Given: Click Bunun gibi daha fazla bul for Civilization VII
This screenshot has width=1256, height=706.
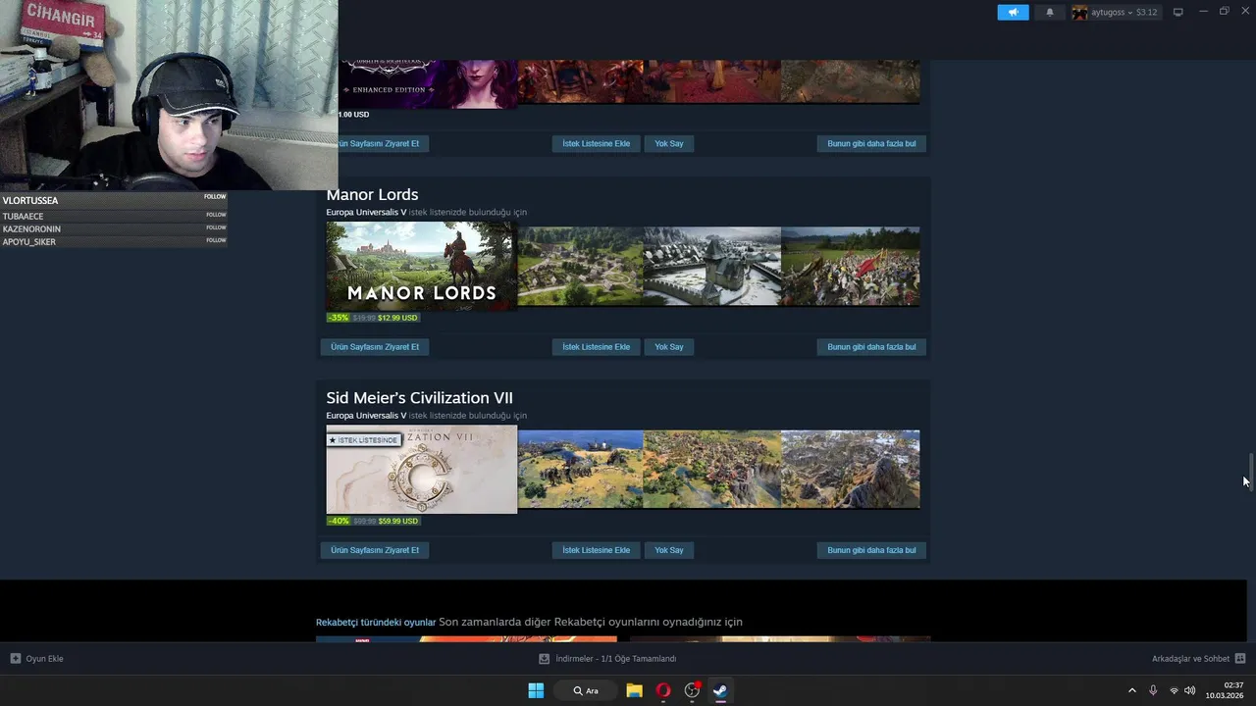Looking at the screenshot, I should pyautogui.click(x=871, y=550).
